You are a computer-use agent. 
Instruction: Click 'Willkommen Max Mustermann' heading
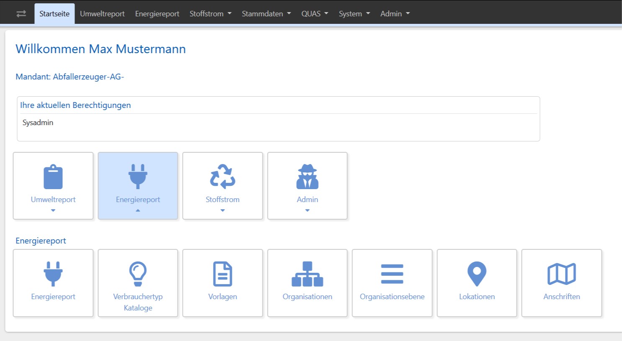pyautogui.click(x=100, y=49)
